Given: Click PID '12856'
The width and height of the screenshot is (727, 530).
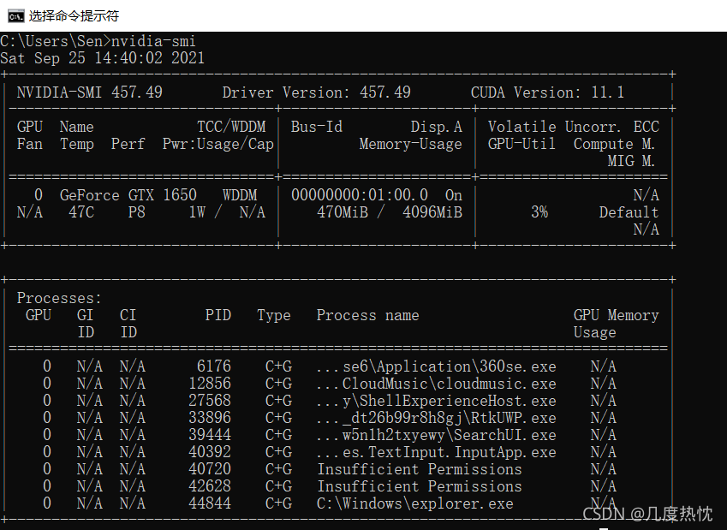Looking at the screenshot, I should click(210, 384).
